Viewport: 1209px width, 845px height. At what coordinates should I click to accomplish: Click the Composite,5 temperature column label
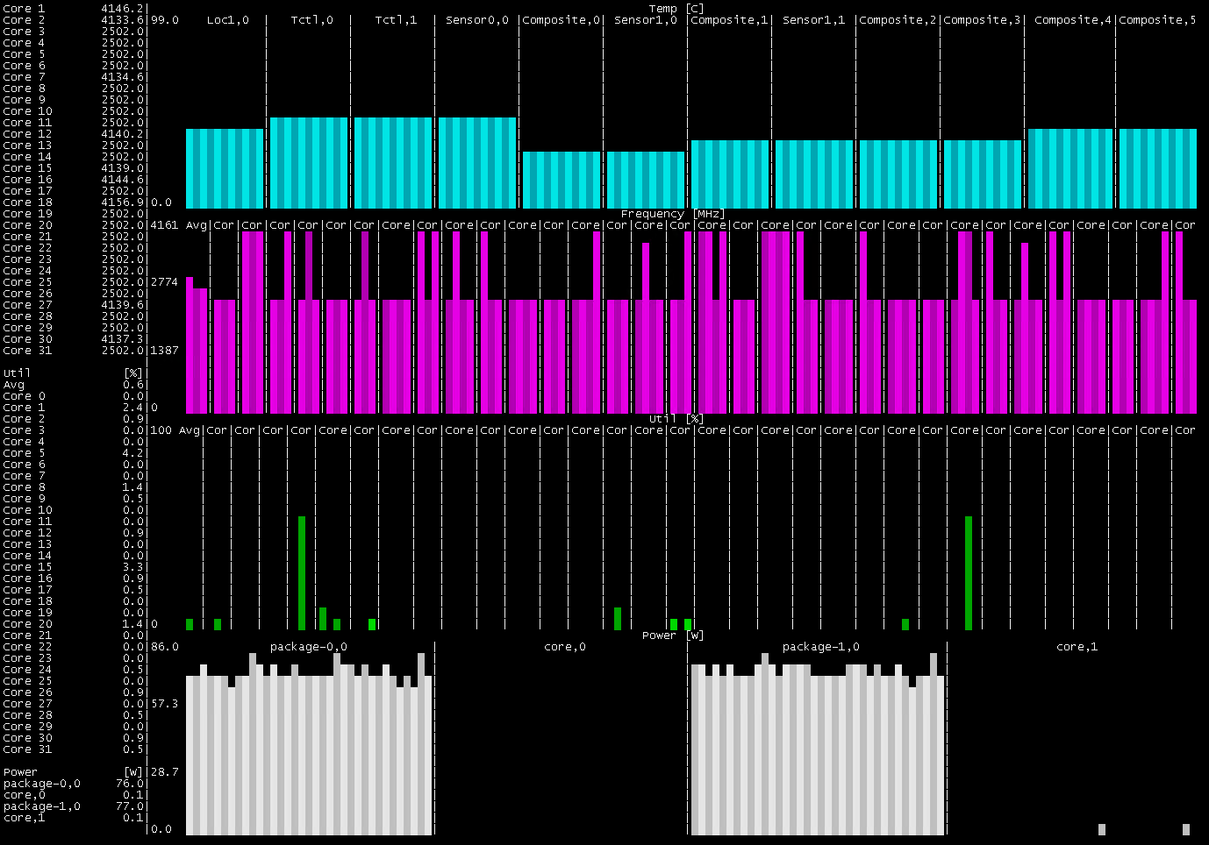tap(1157, 20)
